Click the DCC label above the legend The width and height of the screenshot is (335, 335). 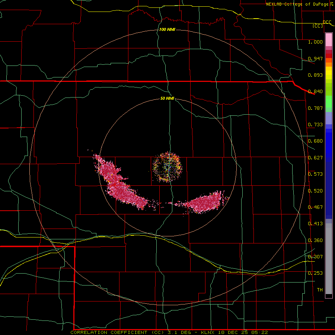tap(327, 22)
